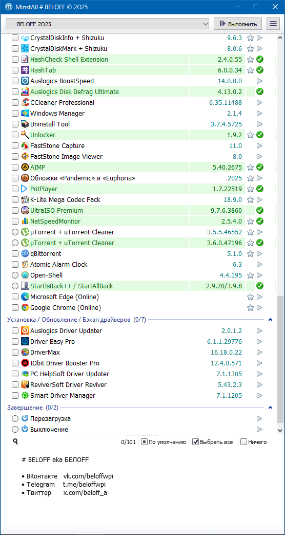The image size is (285, 535).
Task: Select µTorrent 3.5.5.46552 radio button
Action: (15, 232)
